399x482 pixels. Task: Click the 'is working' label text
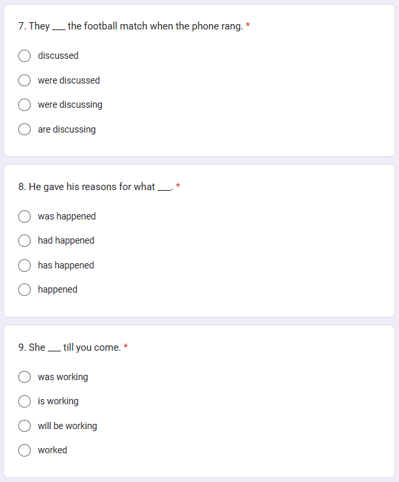[x=58, y=401]
